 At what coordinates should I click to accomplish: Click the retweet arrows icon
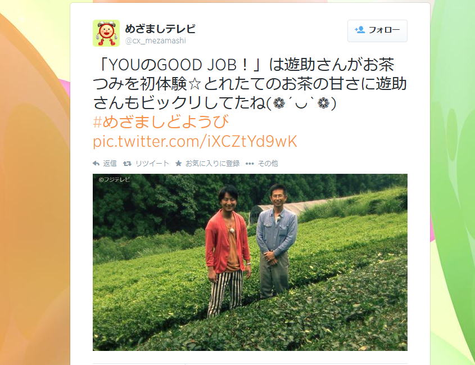127,164
